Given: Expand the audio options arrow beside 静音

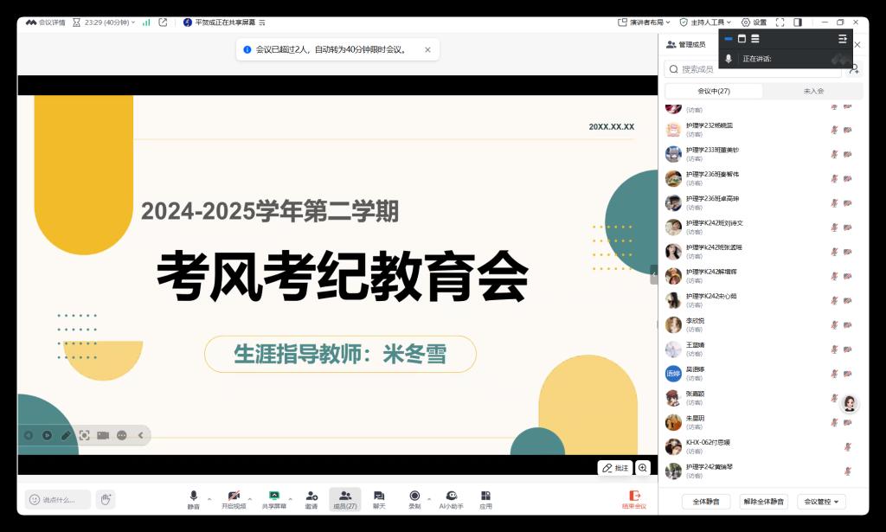Looking at the screenshot, I should (209, 499).
